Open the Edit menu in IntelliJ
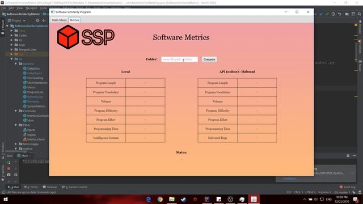 pos(11,8)
